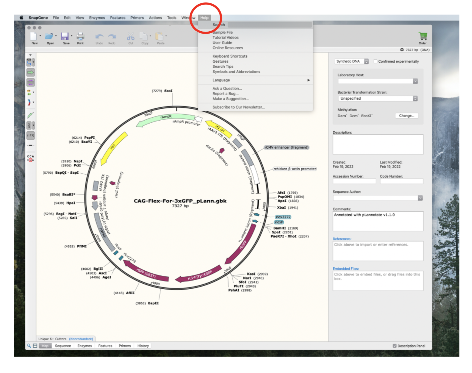Check the Confirmed experimentally checkbox
This screenshot has height=373, width=472.
tap(375, 61)
